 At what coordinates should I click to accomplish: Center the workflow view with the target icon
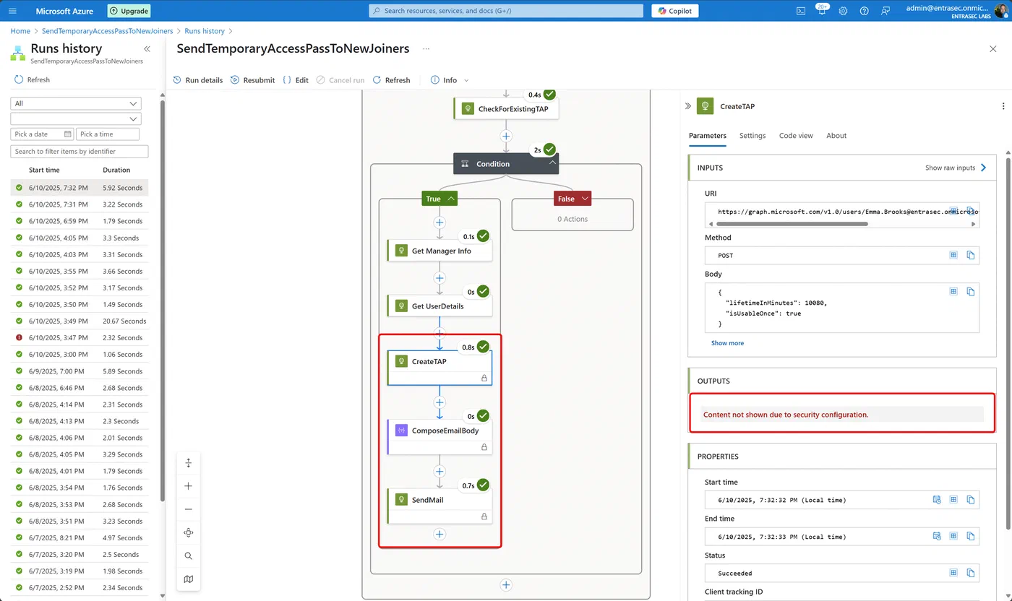(189, 532)
